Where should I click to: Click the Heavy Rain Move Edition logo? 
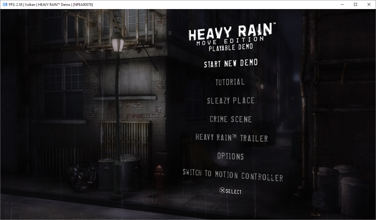pyautogui.click(x=232, y=36)
